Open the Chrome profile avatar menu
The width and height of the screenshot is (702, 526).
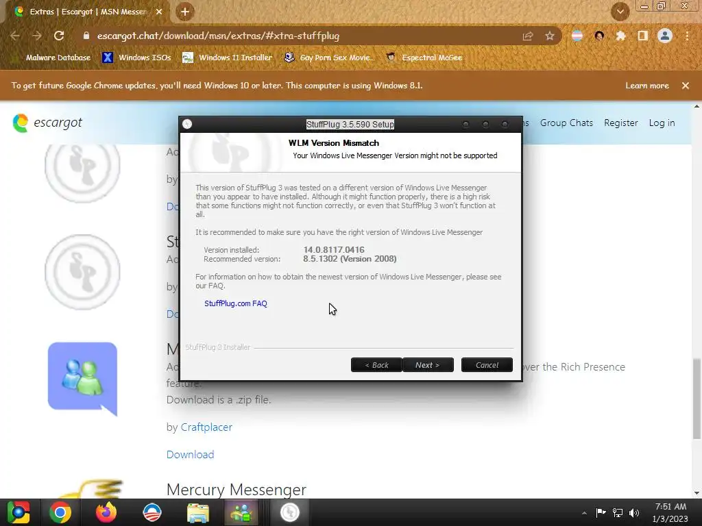tap(665, 36)
